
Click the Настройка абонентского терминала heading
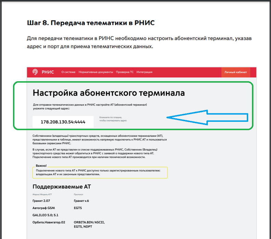pyautogui.click(x=108, y=93)
